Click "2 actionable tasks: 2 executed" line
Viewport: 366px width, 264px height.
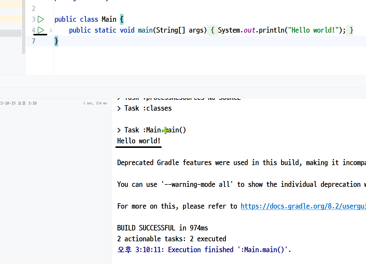point(172,239)
